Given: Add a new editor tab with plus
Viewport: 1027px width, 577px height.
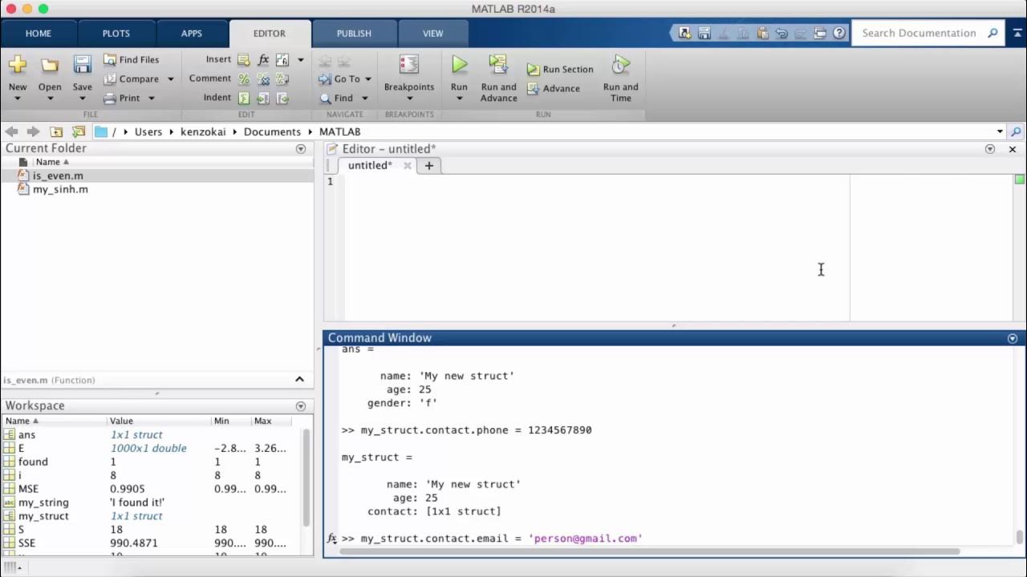Looking at the screenshot, I should [x=428, y=166].
